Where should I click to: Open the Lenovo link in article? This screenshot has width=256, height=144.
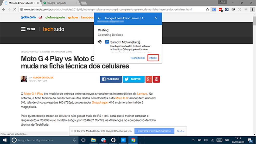(142, 94)
